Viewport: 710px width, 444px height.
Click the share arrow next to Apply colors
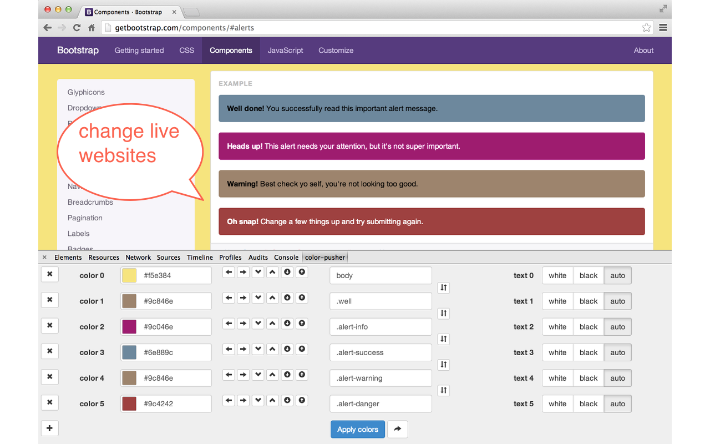pos(397,429)
